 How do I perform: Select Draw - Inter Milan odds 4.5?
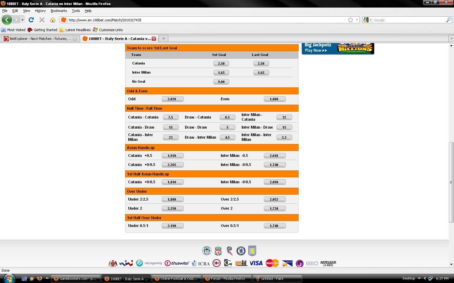click(x=227, y=137)
